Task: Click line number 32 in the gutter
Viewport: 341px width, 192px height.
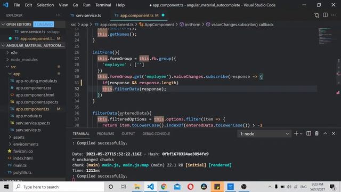Action: (x=77, y=89)
